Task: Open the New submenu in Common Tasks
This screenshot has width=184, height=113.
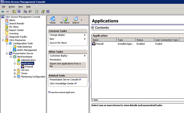Action: [68, 39]
